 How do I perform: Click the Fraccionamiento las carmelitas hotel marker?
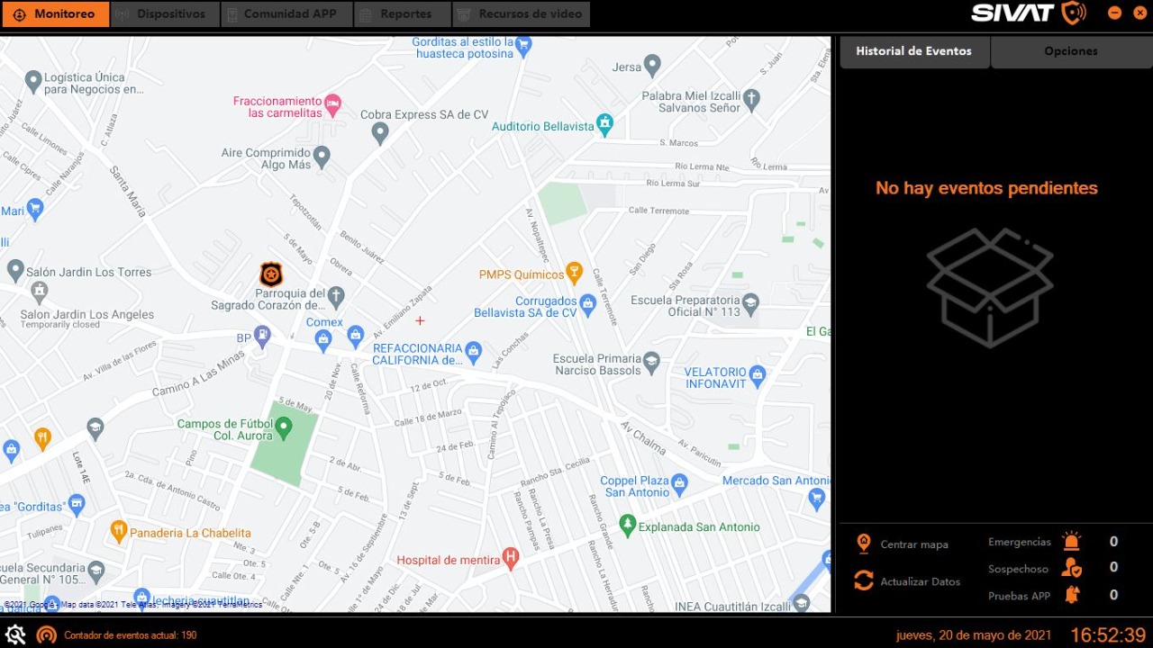click(x=332, y=103)
